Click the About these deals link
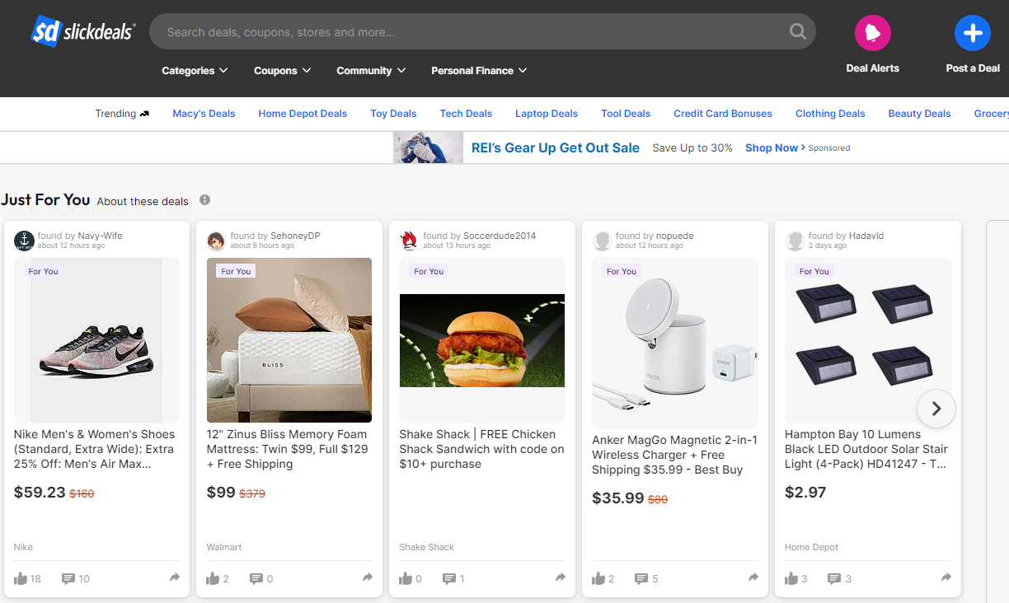The height and width of the screenshot is (603, 1009). pos(143,201)
